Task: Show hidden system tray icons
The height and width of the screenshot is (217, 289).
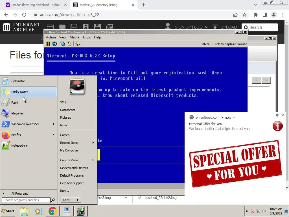Action: (247, 211)
